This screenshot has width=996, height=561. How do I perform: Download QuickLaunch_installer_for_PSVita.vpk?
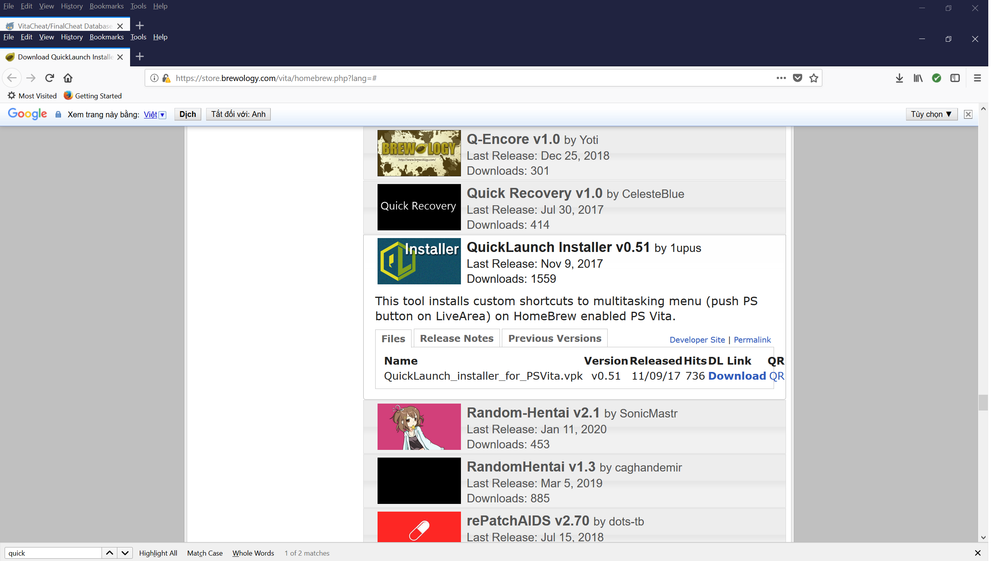[x=737, y=376]
